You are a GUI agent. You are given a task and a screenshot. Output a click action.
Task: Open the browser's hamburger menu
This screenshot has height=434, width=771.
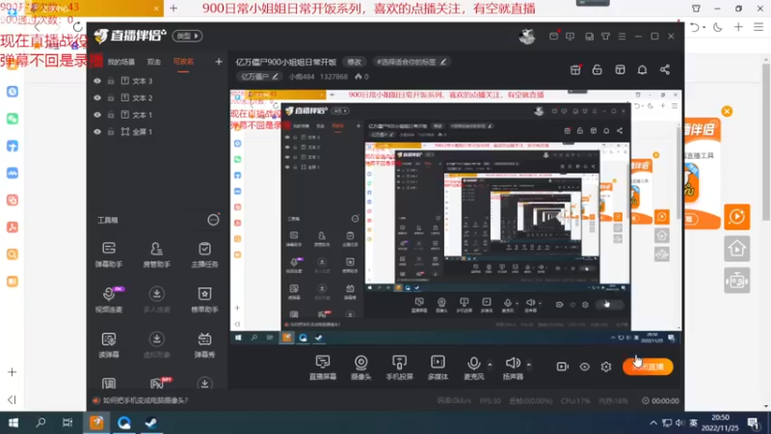[758, 27]
